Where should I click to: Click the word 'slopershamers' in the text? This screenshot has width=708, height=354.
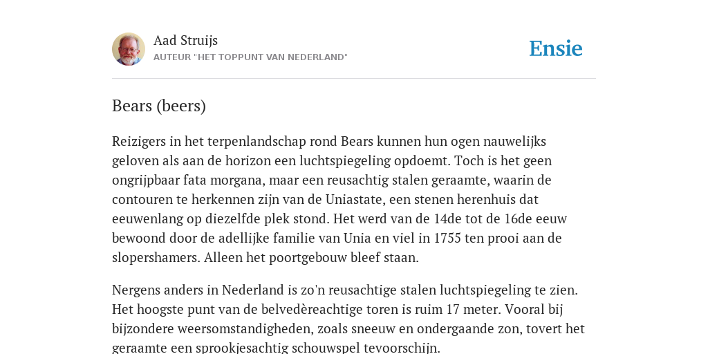click(156, 258)
